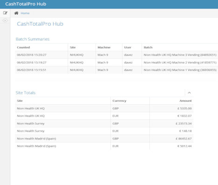218x185 pixels.
Task: Select the Counted column header
Action: coord(23,47)
